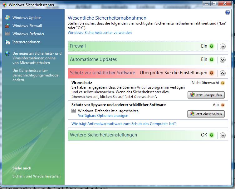This screenshot has width=235, height=189.
Task: Close the Windows-Sicherheitscenter window
Action: pyautogui.click(x=225, y=4)
